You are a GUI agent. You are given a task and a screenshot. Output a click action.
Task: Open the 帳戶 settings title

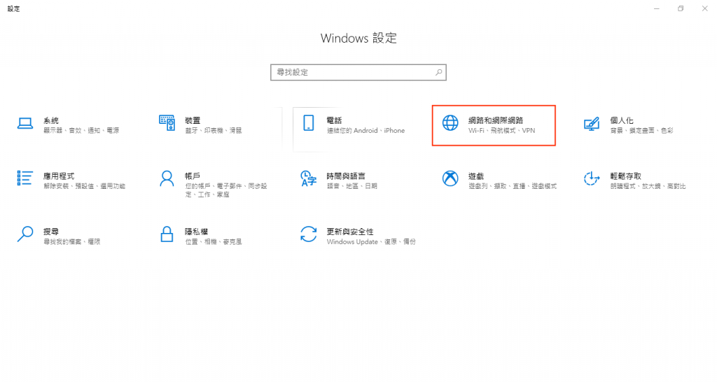[x=193, y=176]
